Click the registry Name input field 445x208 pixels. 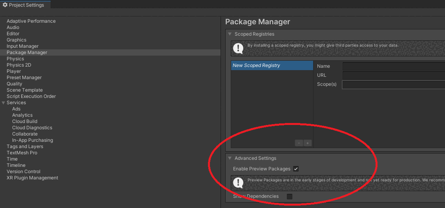click(x=394, y=66)
